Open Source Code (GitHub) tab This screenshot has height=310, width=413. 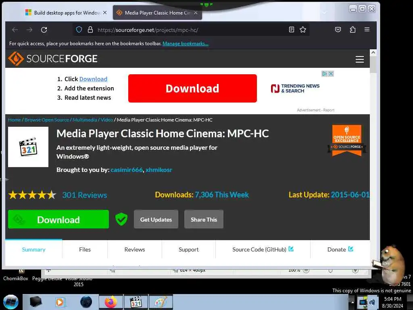coord(263,249)
